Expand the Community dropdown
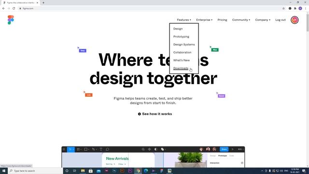 (x=241, y=20)
